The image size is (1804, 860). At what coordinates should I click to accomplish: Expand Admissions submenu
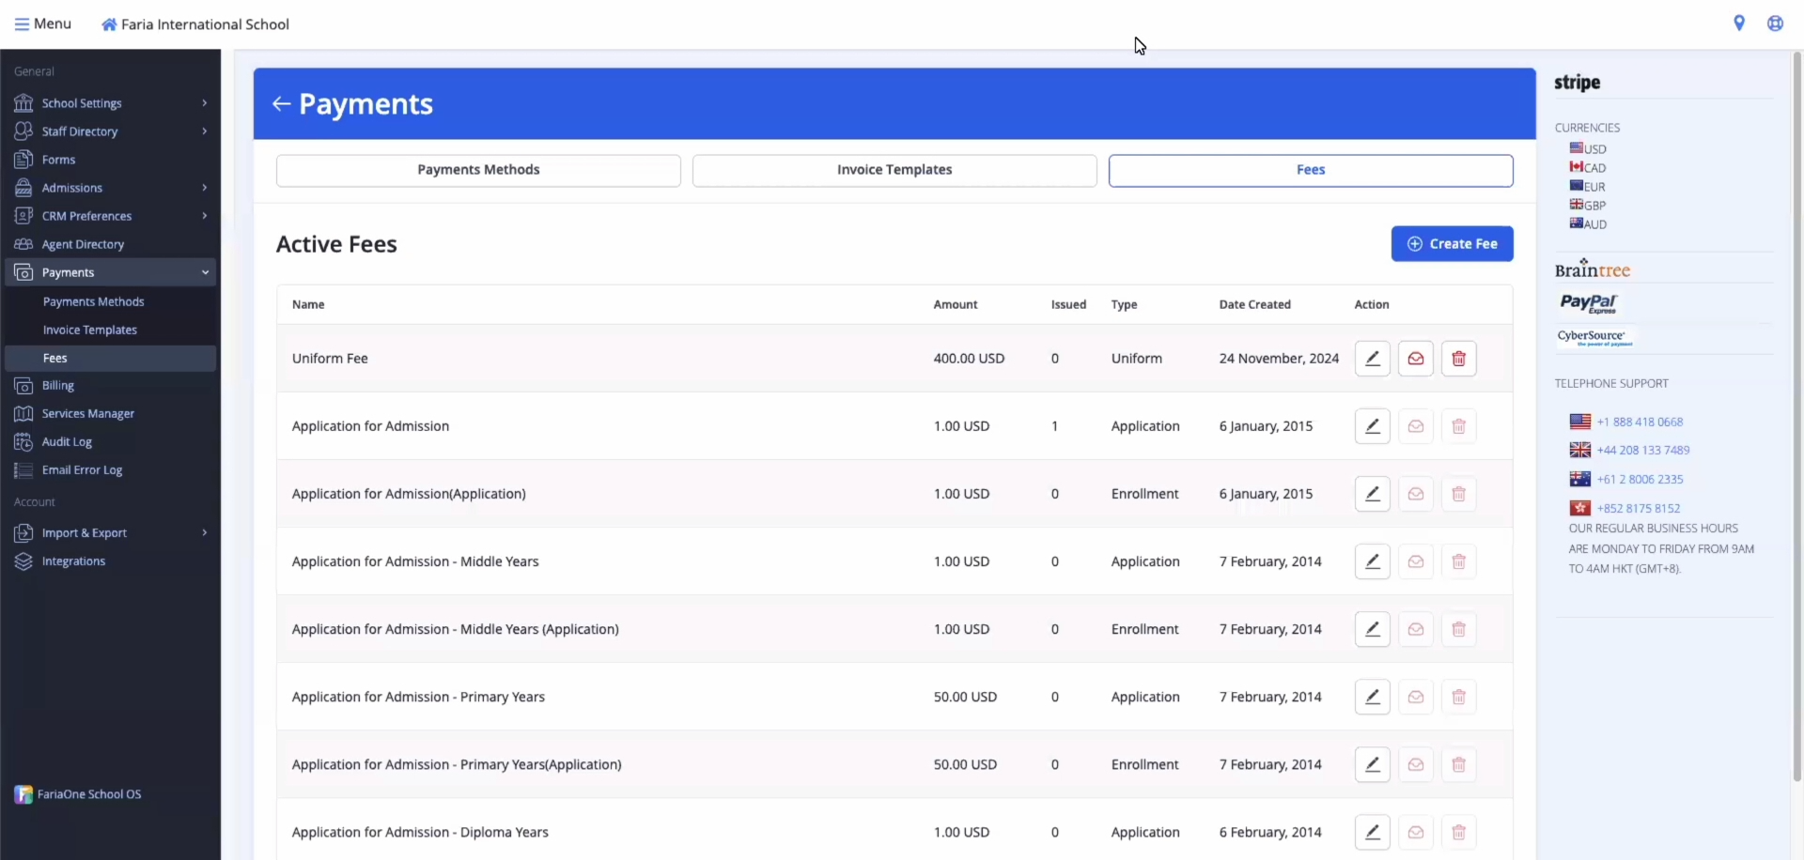204,188
